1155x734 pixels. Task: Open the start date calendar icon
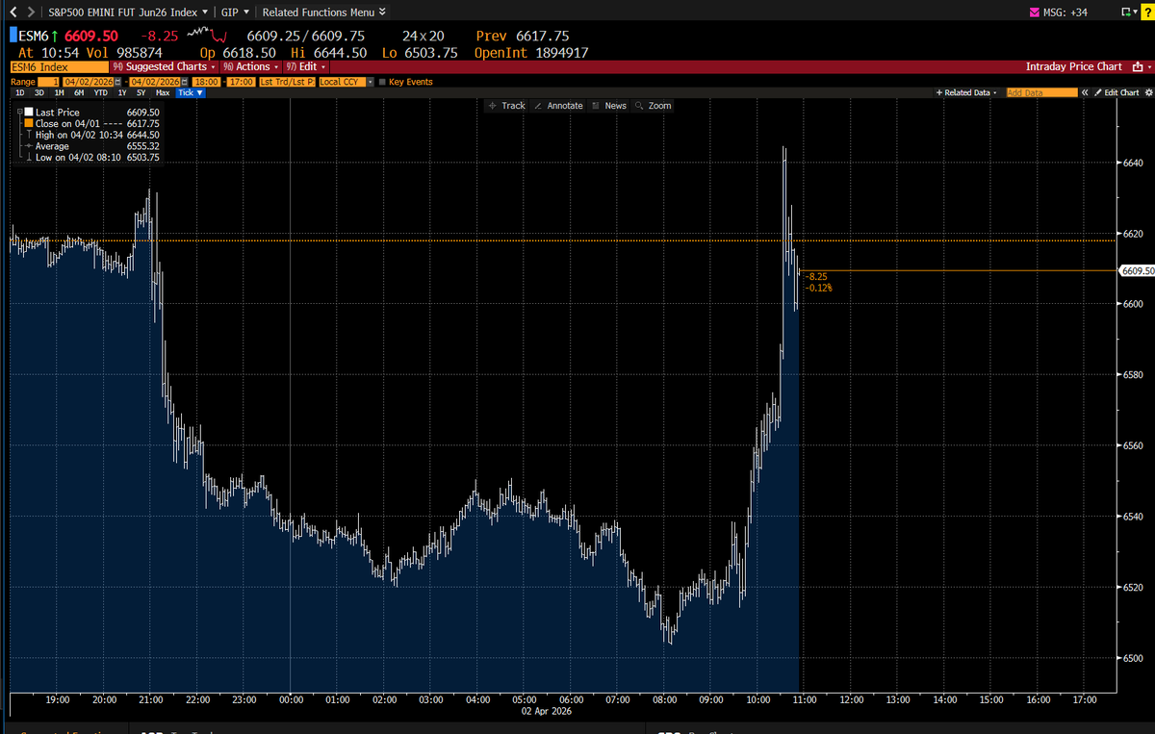pos(117,82)
